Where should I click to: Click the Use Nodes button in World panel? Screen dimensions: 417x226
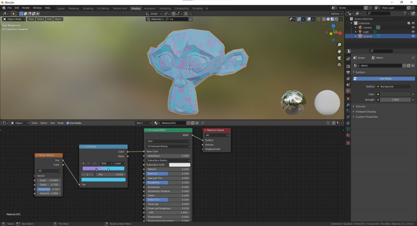pos(384,79)
